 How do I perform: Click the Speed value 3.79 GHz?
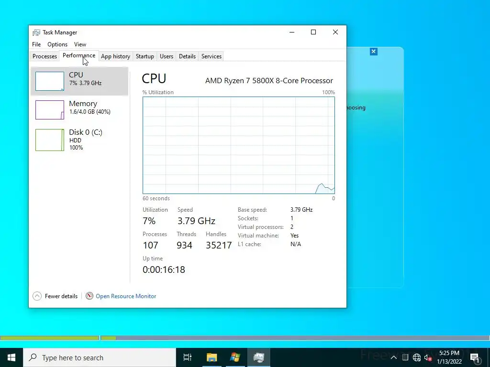point(196,221)
